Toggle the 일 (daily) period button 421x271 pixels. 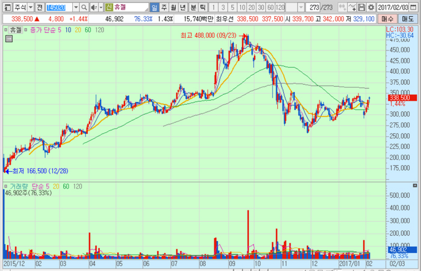click(x=155, y=8)
